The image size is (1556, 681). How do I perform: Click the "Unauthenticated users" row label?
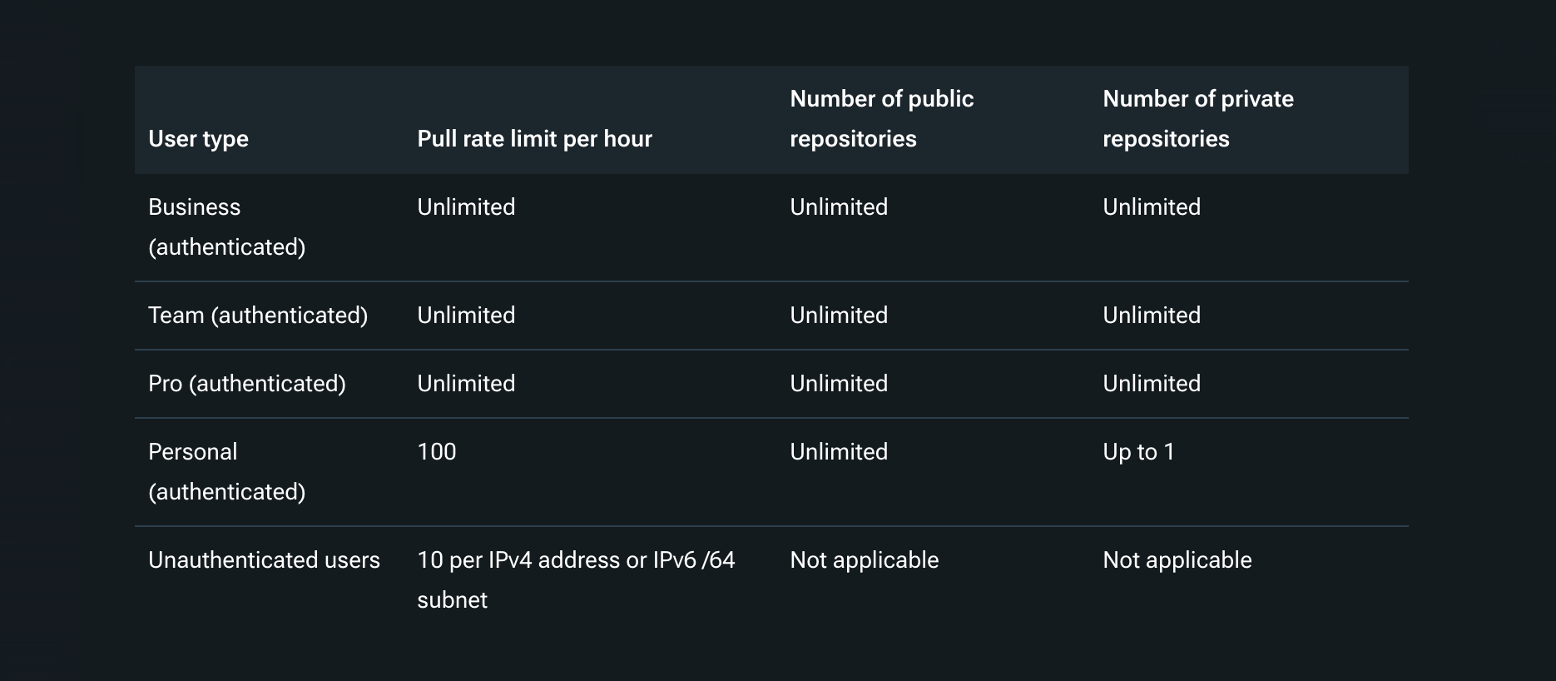264,560
